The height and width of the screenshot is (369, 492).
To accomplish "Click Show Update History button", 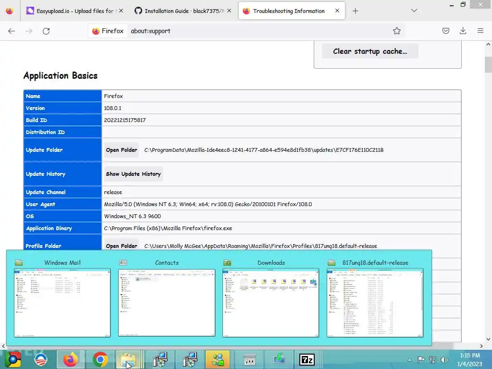I will [133, 174].
